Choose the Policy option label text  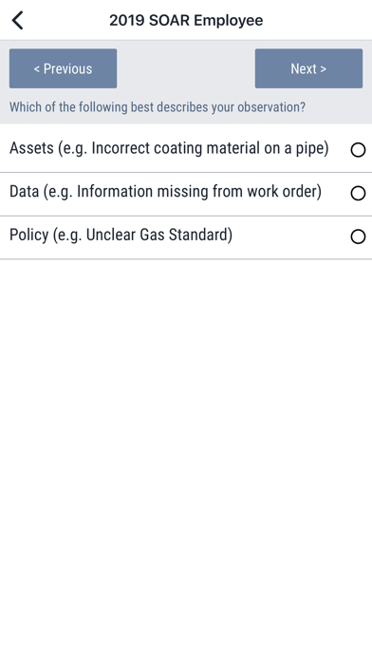click(121, 236)
